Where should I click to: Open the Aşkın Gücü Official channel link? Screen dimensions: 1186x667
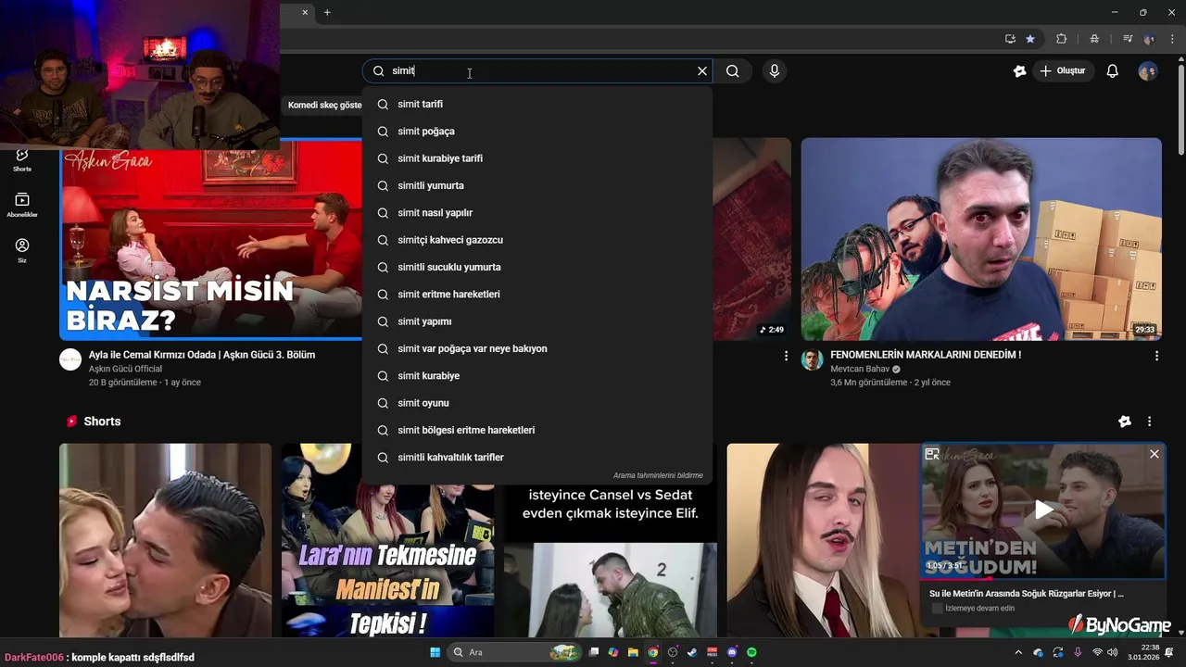click(x=125, y=369)
